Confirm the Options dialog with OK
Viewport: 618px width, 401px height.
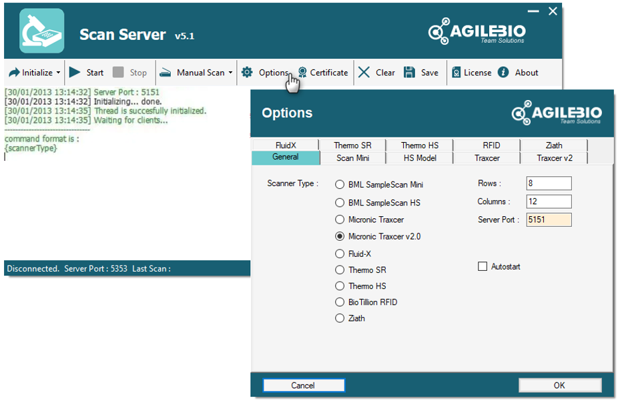(x=560, y=385)
